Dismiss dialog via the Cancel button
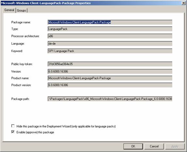The height and width of the screenshot is (152, 187). [x=154, y=146]
